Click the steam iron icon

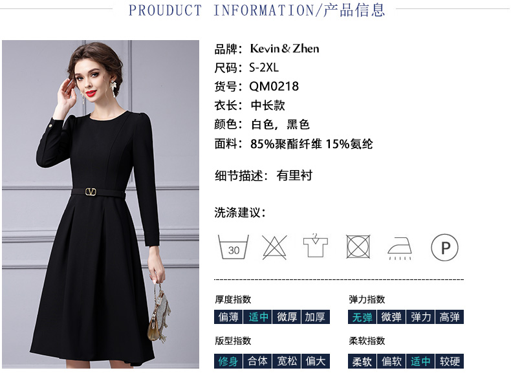coord(400,248)
